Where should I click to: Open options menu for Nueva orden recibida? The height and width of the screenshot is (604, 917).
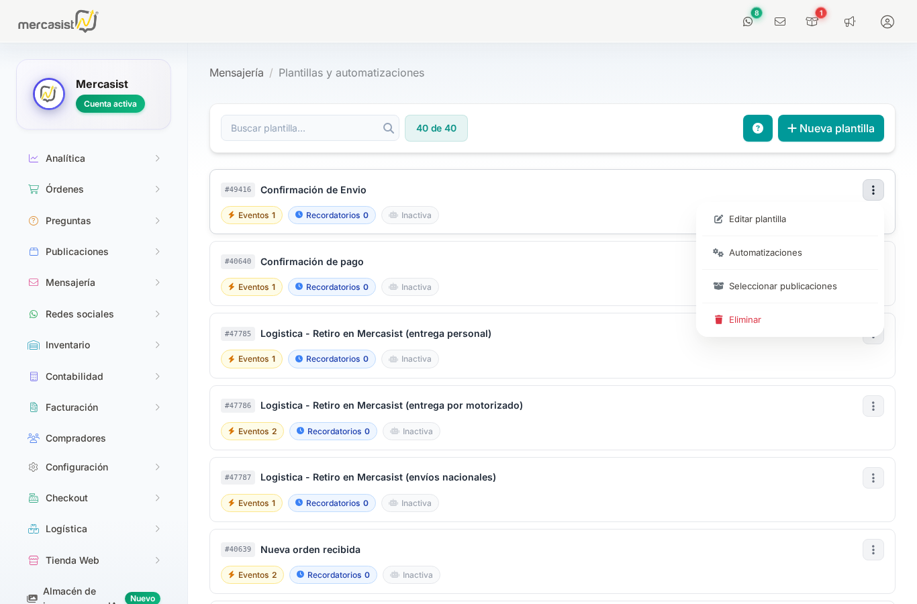pyautogui.click(x=873, y=550)
